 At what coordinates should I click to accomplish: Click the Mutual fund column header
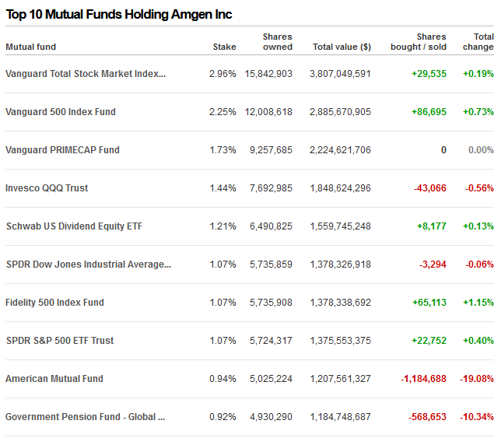[31, 47]
